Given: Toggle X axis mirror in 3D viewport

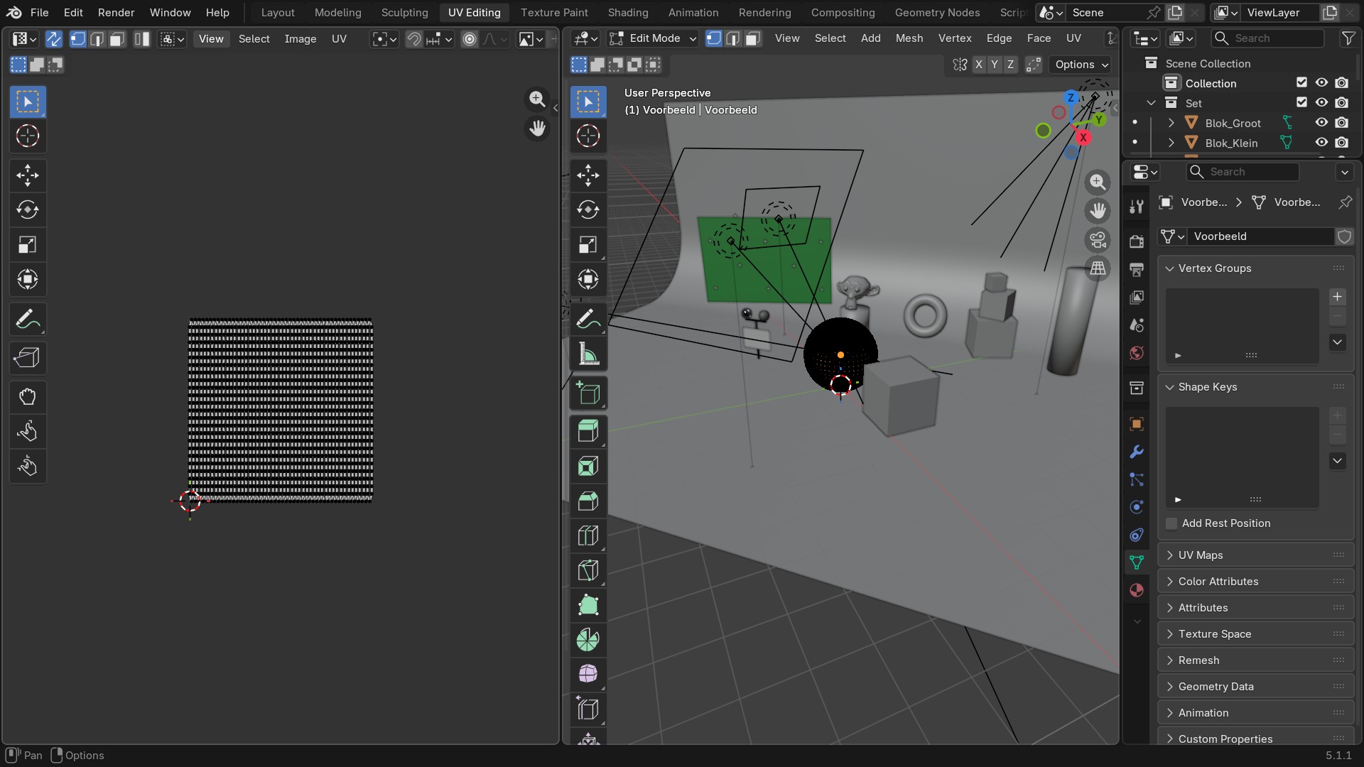Looking at the screenshot, I should click(x=978, y=65).
